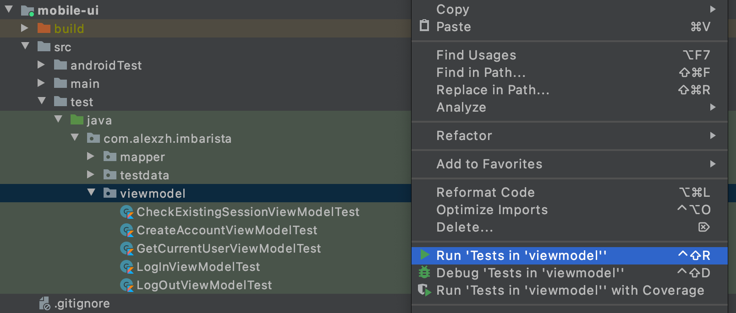Collapse the viewmodel package tree node
Viewport: 736px width, 313px height.
(x=91, y=193)
